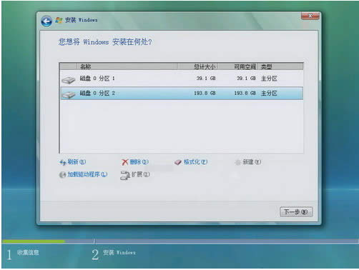Click the 类型 column header

click(x=280, y=66)
